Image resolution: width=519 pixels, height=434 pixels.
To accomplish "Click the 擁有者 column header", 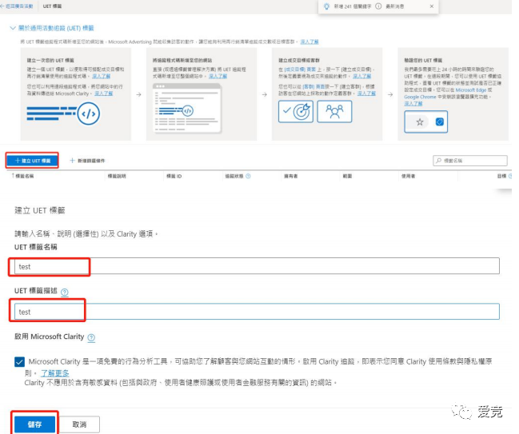I will tap(290, 177).
